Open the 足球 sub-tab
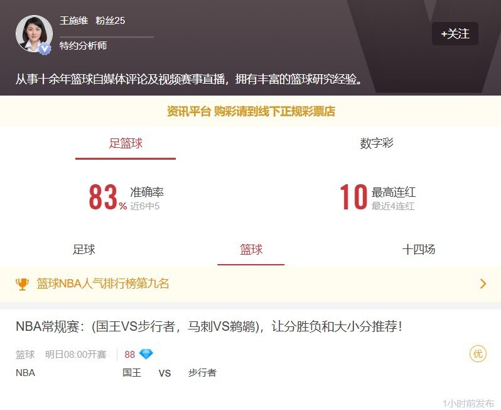501x410 pixels. point(83,249)
